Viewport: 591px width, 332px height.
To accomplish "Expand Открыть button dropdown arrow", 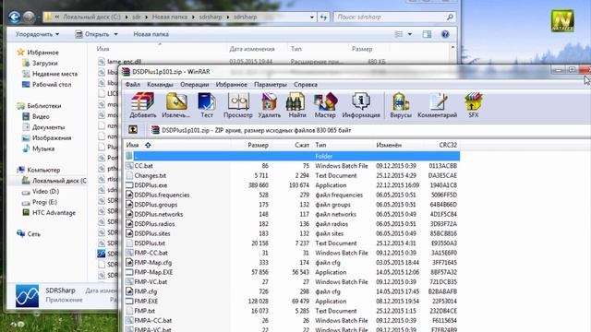I will click(x=115, y=34).
